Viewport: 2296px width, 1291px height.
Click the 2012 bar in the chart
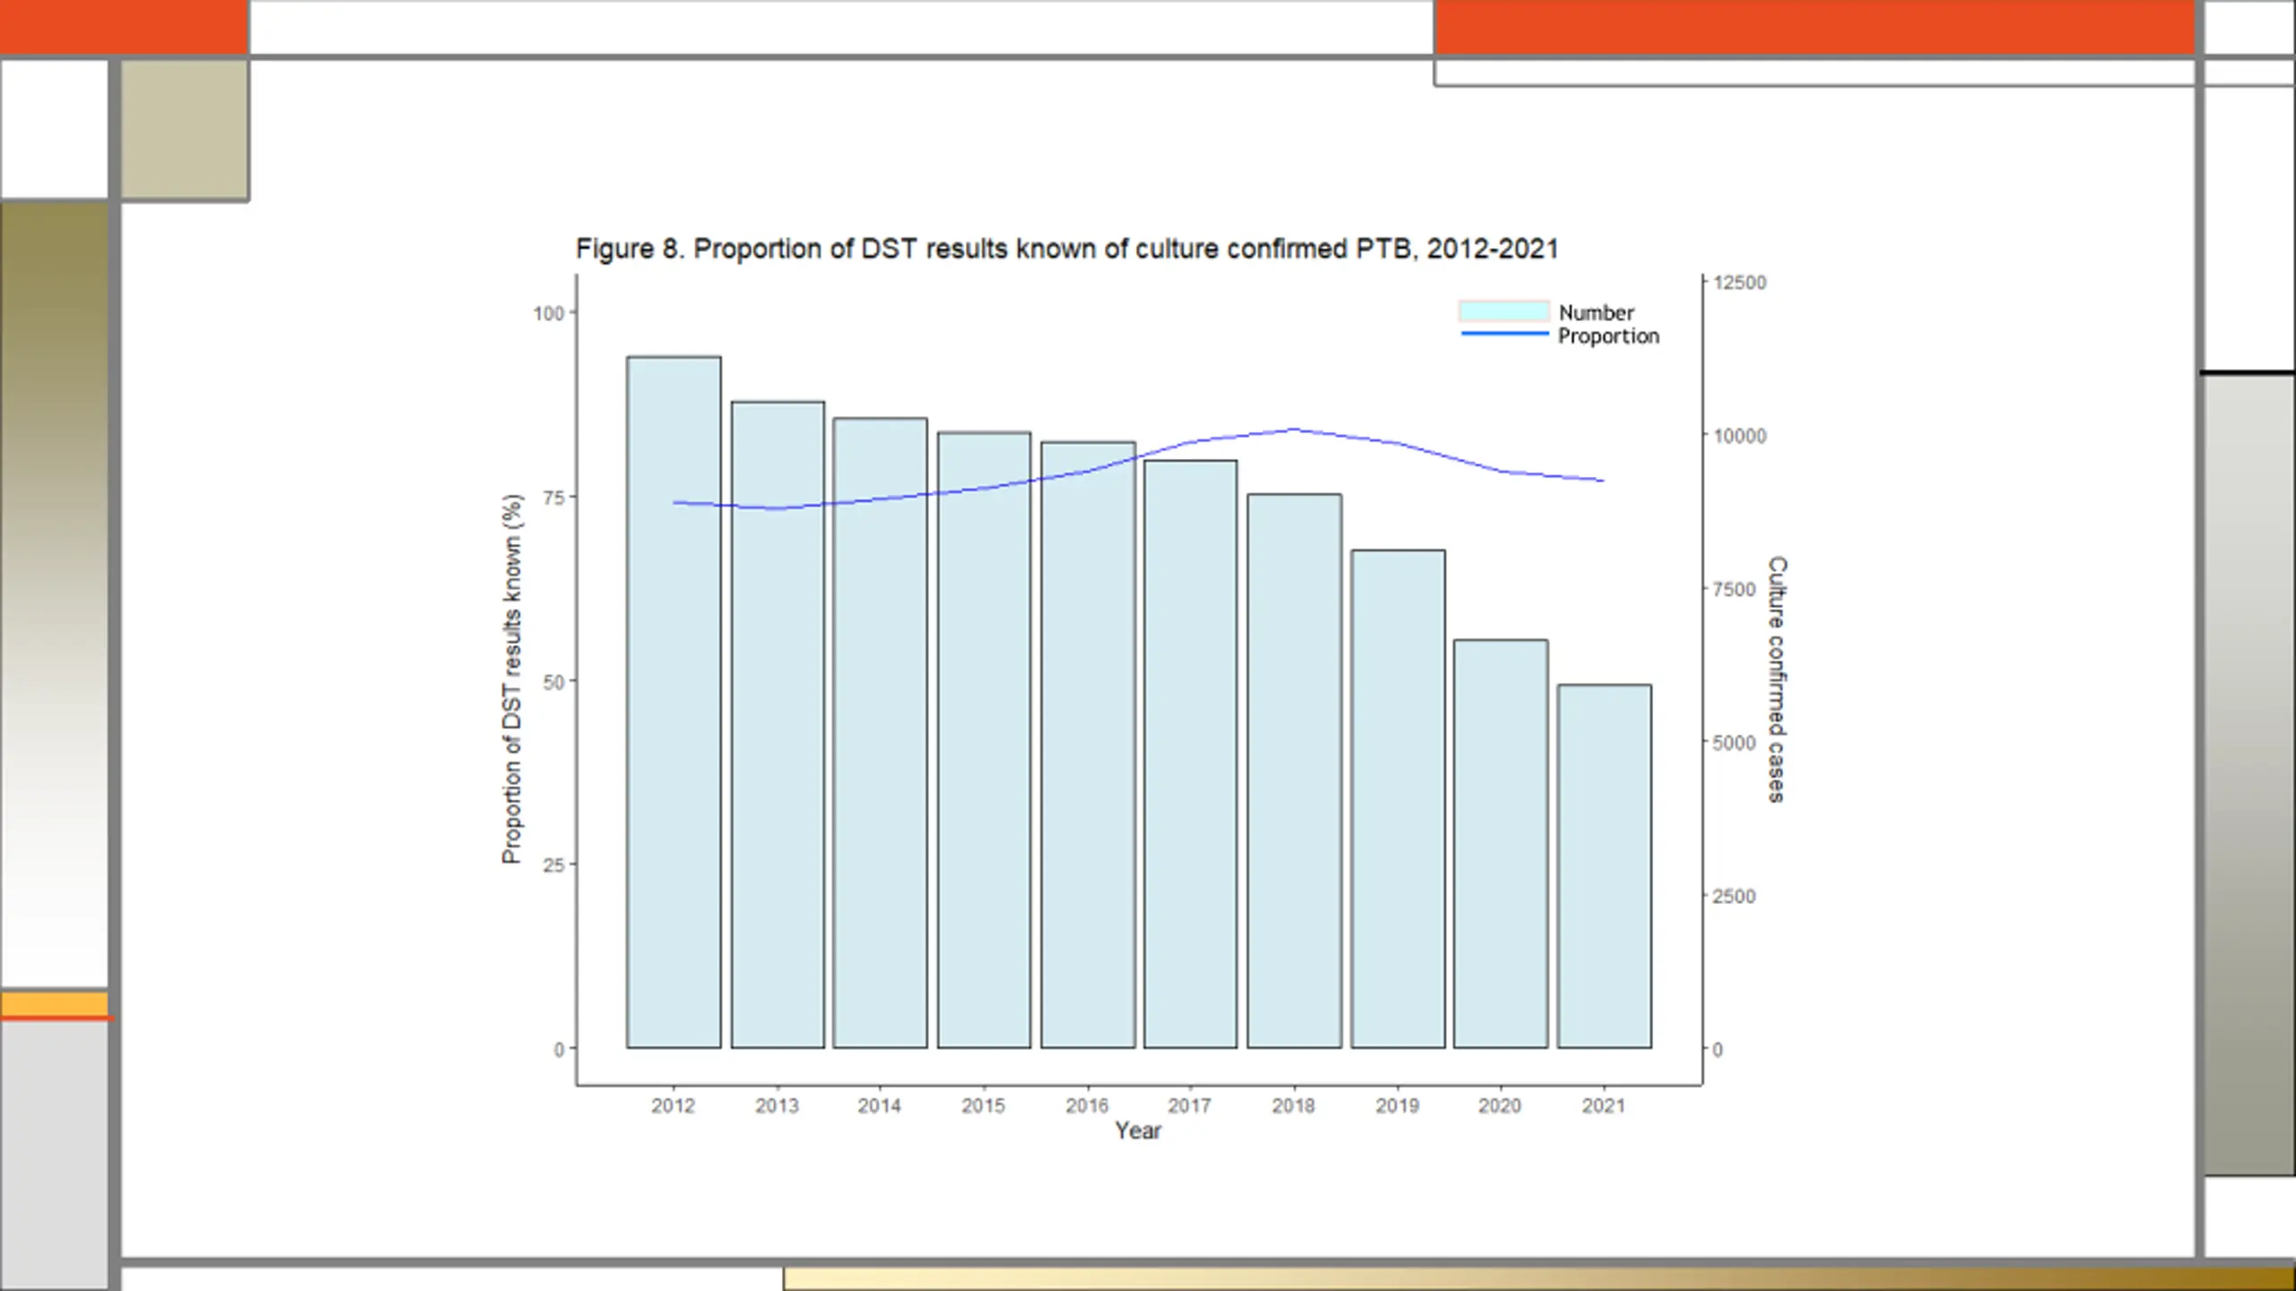click(674, 702)
